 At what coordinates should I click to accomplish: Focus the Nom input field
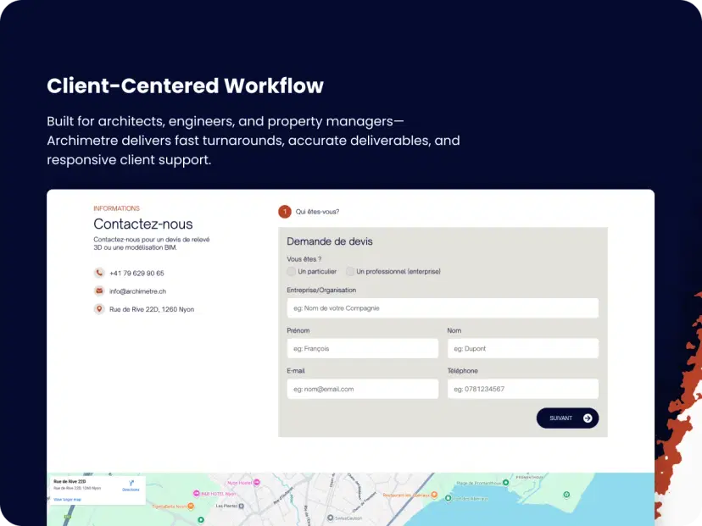522,348
